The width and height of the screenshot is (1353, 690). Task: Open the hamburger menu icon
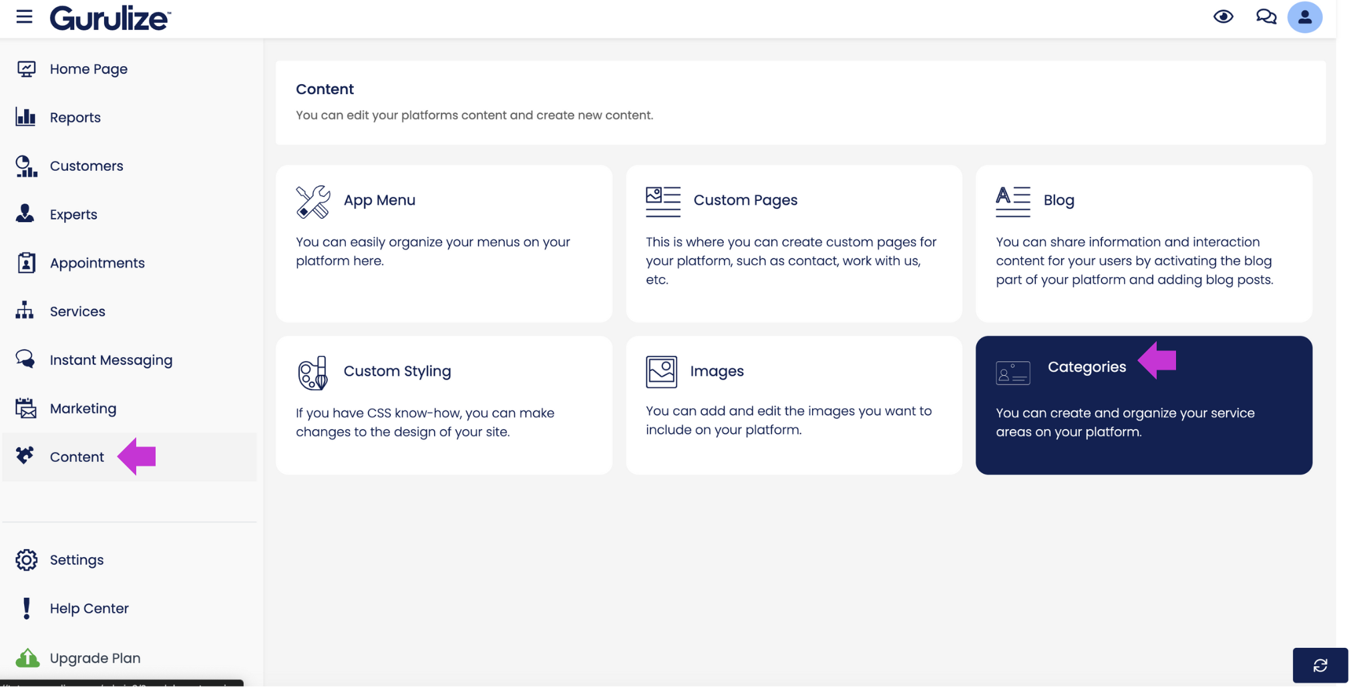click(x=25, y=17)
